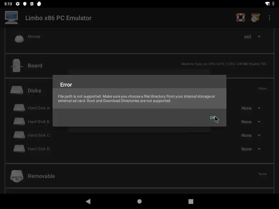Open Hard Disk B None dropdown
Screen dimensions: 279x209
(x=251, y=122)
